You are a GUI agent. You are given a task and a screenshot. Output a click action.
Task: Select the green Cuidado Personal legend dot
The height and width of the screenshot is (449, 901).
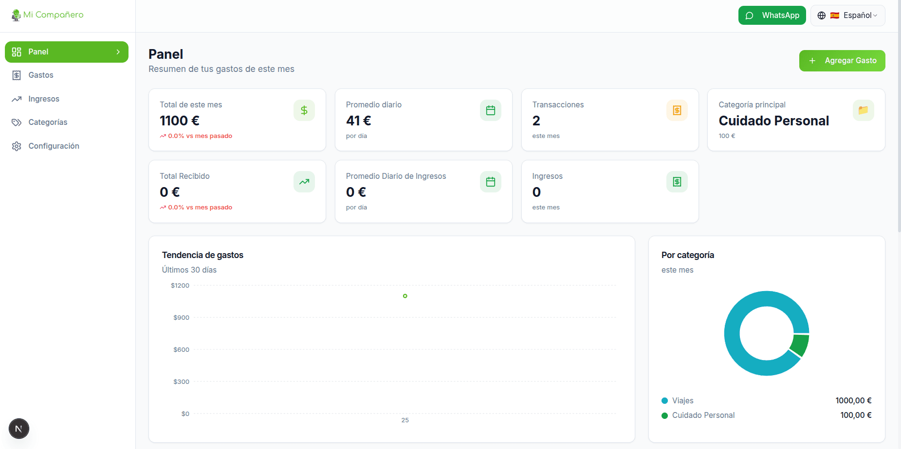pos(664,415)
